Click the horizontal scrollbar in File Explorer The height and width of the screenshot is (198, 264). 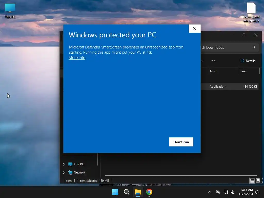[x=181, y=175]
